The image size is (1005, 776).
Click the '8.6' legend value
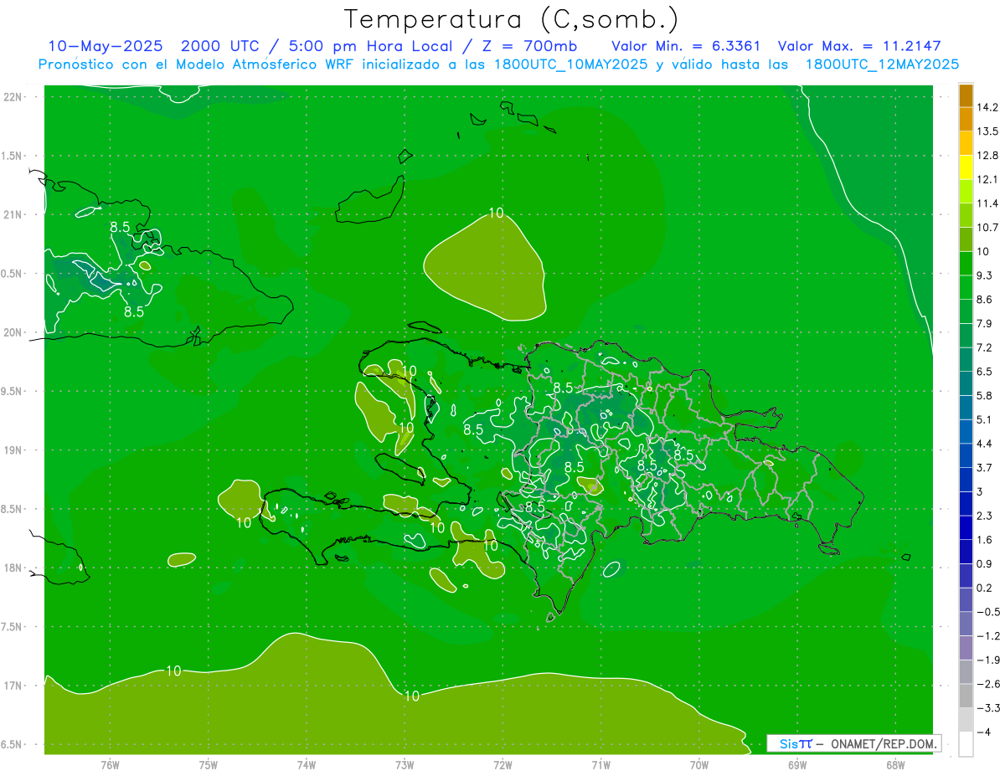(986, 300)
